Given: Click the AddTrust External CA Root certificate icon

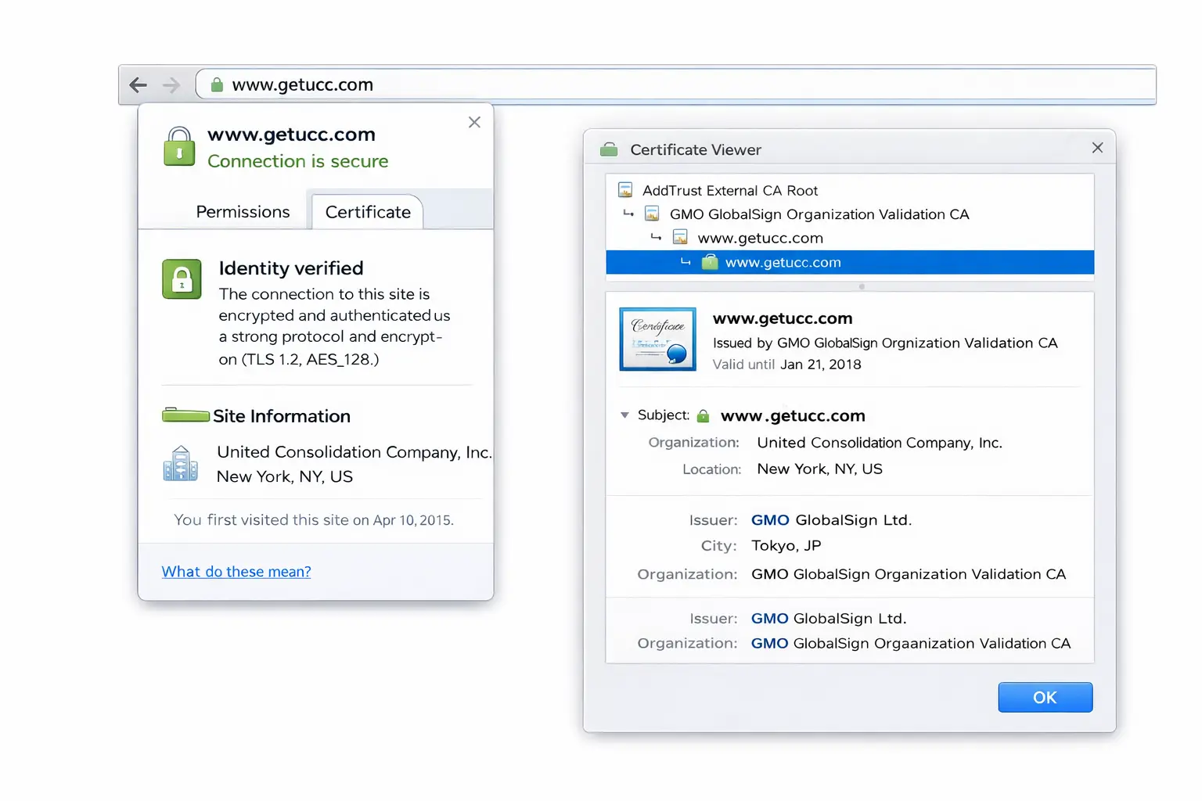Looking at the screenshot, I should 625,190.
